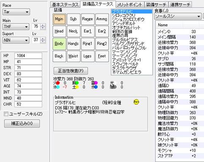Open the Suport job dropdown NIN
Screen dimensions: 204x162
[x=16, y=40]
